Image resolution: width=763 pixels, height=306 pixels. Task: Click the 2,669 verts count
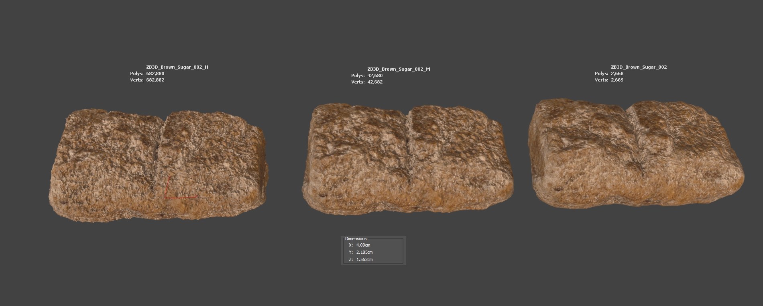click(617, 80)
